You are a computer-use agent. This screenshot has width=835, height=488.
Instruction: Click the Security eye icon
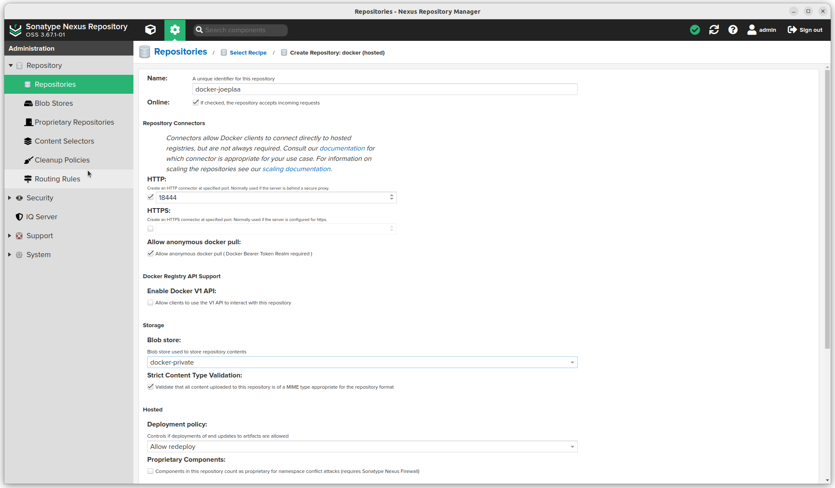coord(19,198)
